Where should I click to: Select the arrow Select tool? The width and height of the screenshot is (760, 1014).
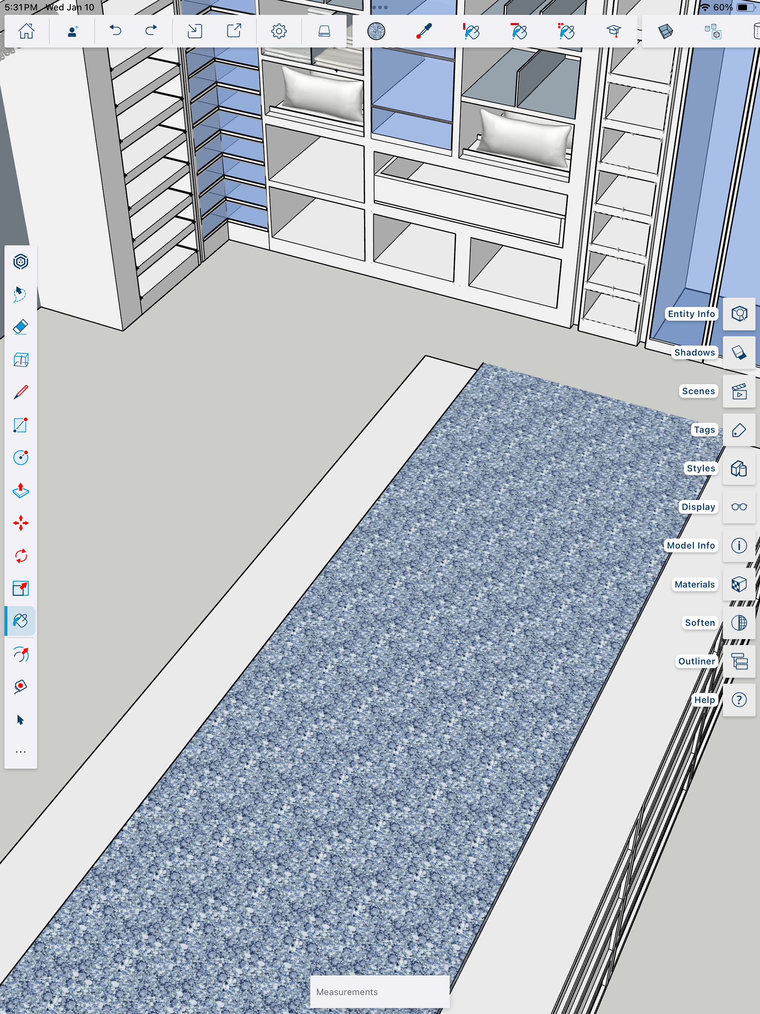(21, 720)
